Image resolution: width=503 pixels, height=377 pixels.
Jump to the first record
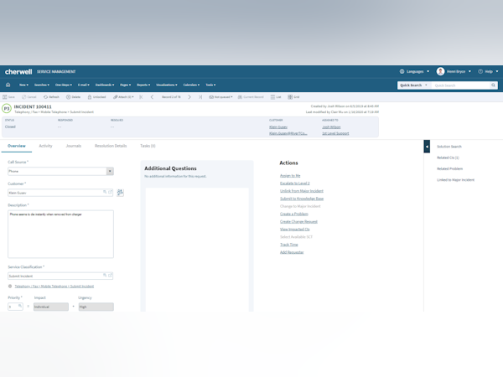pos(141,97)
